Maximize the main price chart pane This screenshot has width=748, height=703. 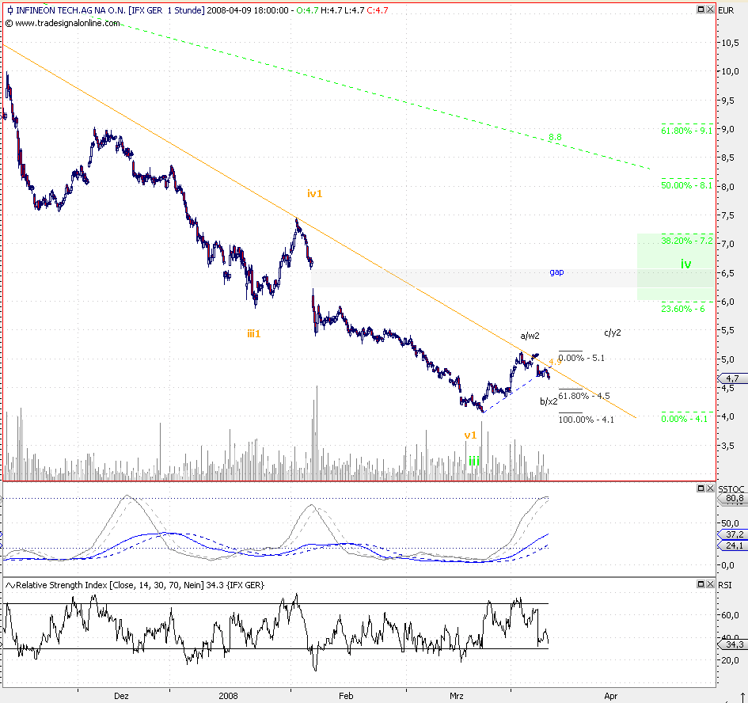701,9
